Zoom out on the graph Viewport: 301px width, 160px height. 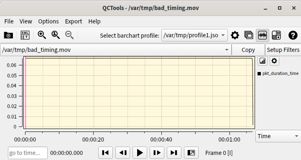69,35
